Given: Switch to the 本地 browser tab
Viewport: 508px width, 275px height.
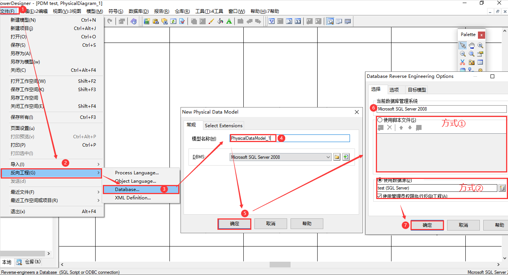Looking at the screenshot, I should pos(6,262).
